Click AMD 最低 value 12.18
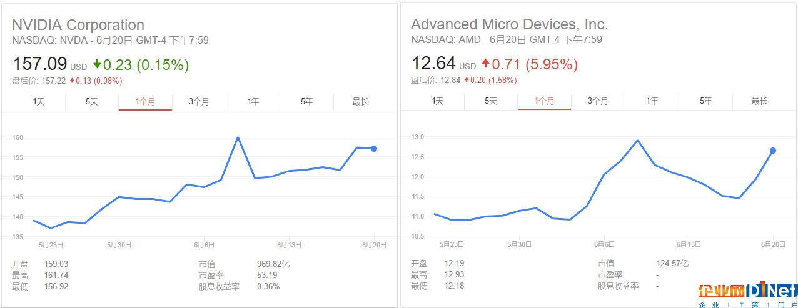 pos(453,286)
